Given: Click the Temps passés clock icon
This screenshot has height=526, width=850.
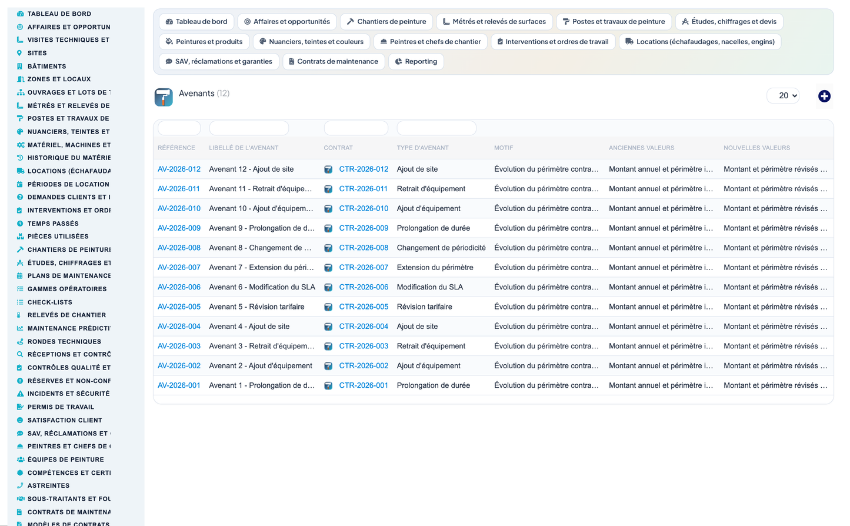Looking at the screenshot, I should (x=20, y=224).
